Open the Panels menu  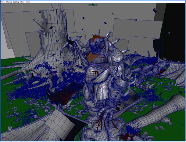click(28, 2)
